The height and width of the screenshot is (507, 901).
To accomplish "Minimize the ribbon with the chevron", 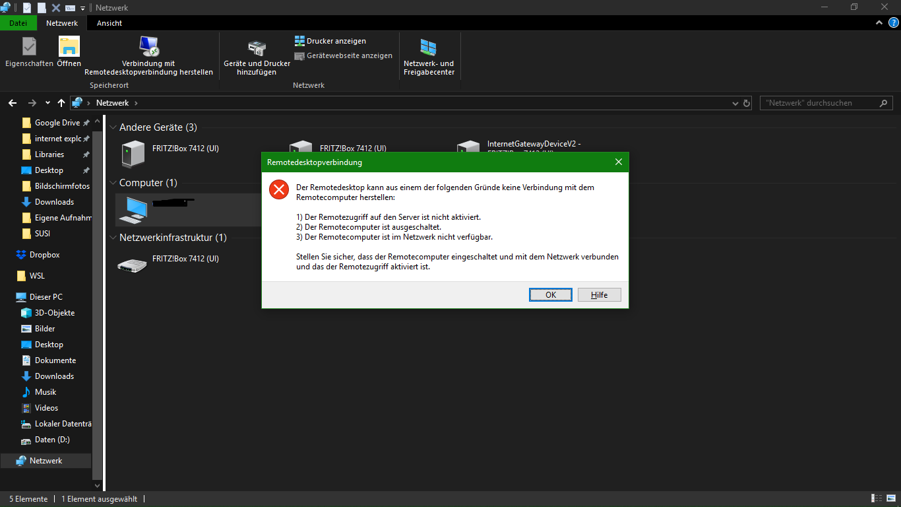I will [879, 22].
